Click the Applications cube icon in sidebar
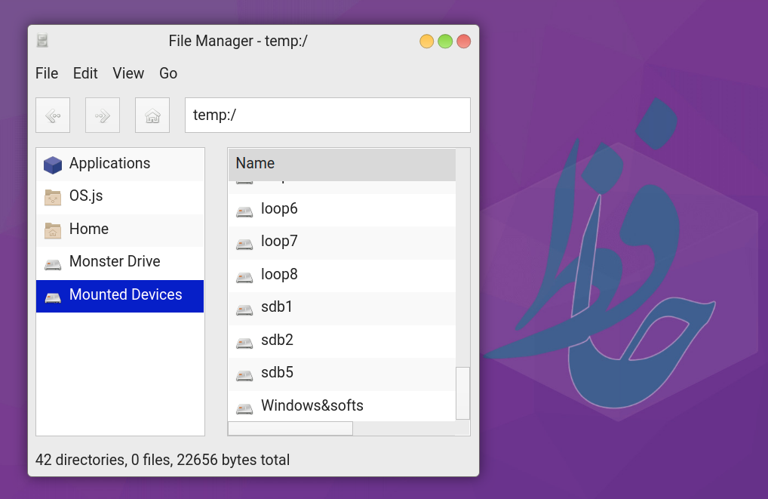 click(53, 164)
